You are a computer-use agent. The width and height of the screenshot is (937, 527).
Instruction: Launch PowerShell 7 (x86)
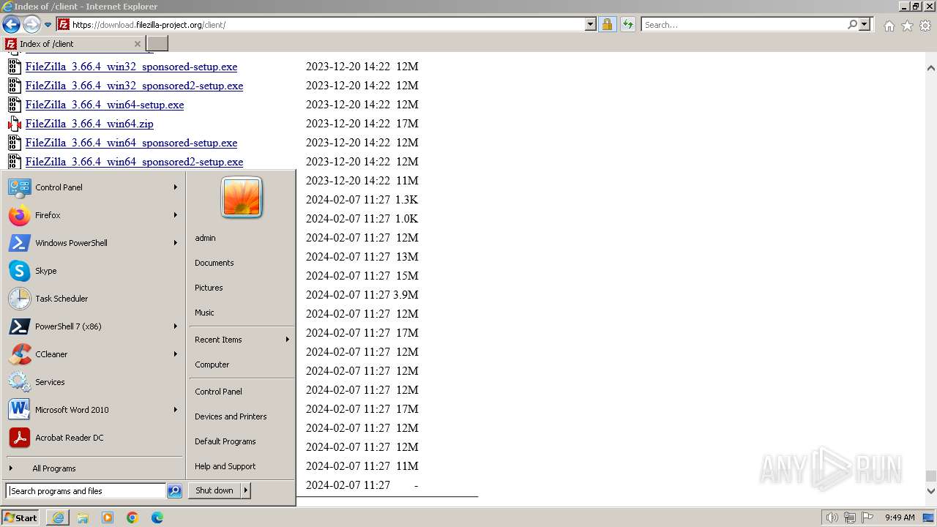[x=93, y=326]
